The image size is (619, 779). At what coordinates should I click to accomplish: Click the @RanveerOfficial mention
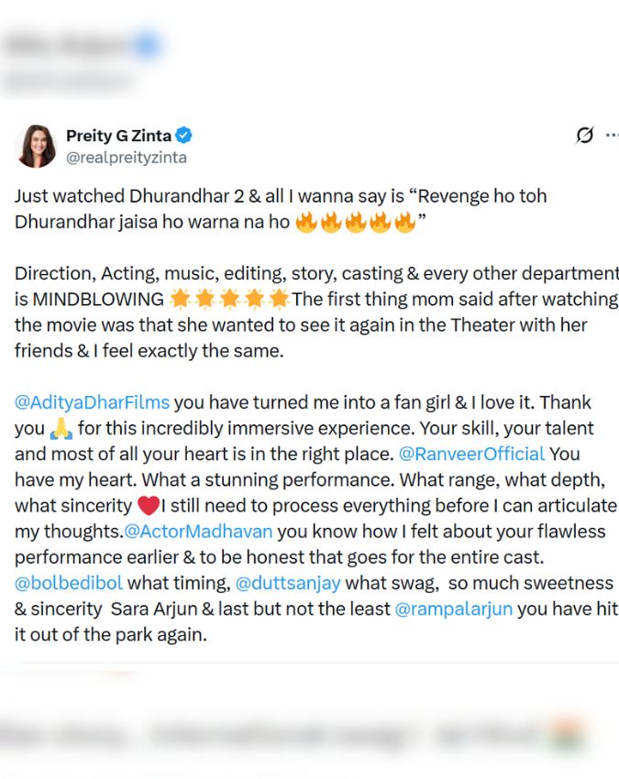(x=471, y=454)
